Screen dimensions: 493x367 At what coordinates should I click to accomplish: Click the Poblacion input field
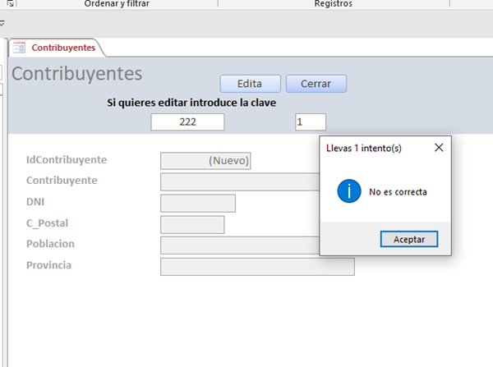[x=240, y=245]
